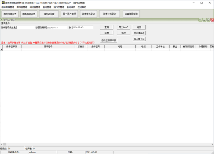214x154 pixels.
Task: Open 图书录入管理 from the toolbar
Action: click(70, 14)
